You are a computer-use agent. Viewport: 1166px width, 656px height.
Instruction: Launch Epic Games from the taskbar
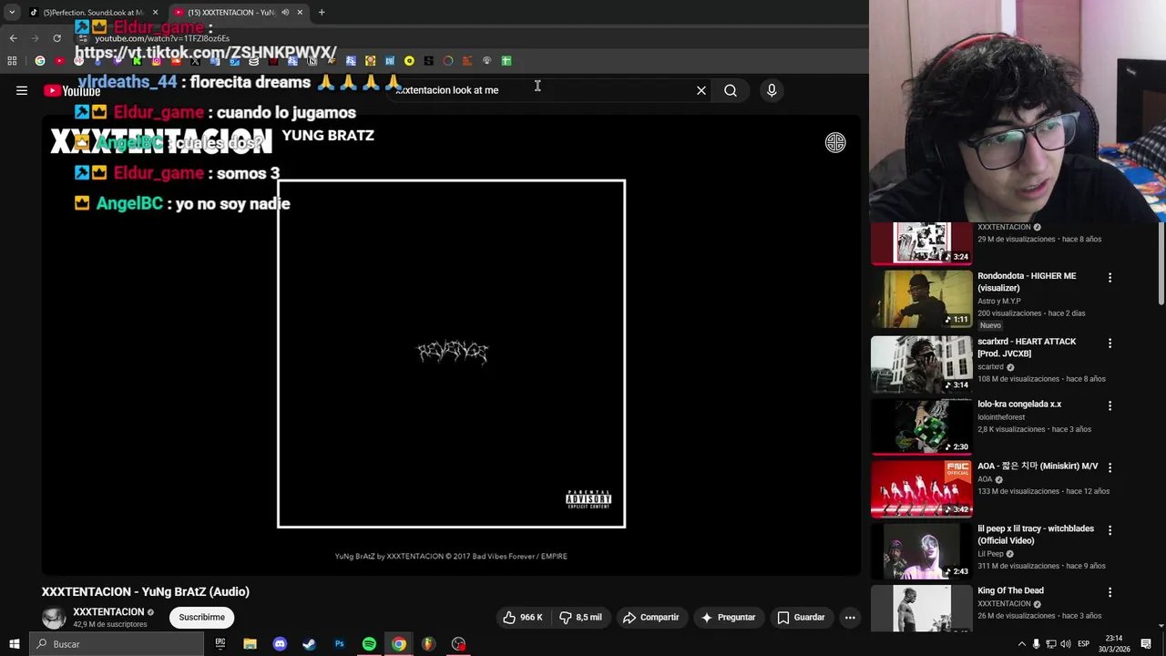coord(220,644)
